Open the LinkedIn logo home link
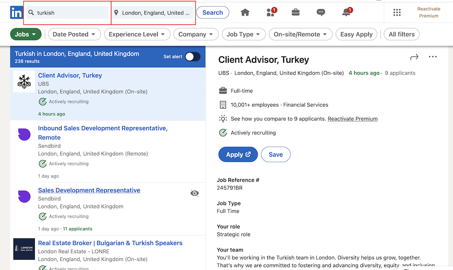 pos(16,13)
